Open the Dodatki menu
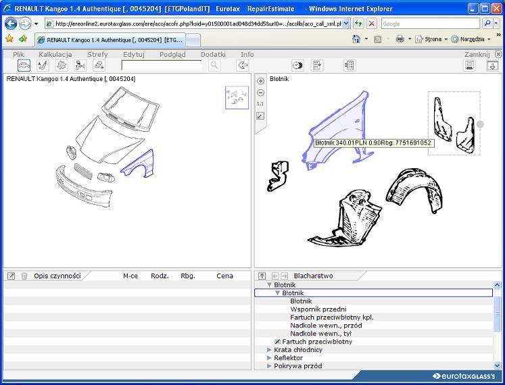Screen dimensions: 505x385 pyautogui.click(x=213, y=54)
